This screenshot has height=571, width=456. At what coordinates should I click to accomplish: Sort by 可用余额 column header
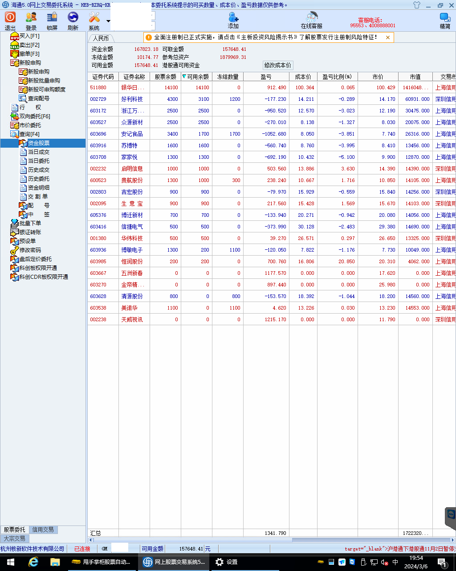click(196, 77)
